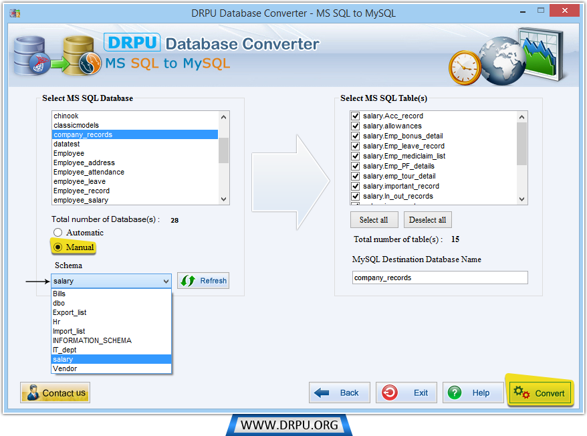Screen dimensions: 587x436
Task: Uncheck salary.allowances table
Action: click(355, 126)
